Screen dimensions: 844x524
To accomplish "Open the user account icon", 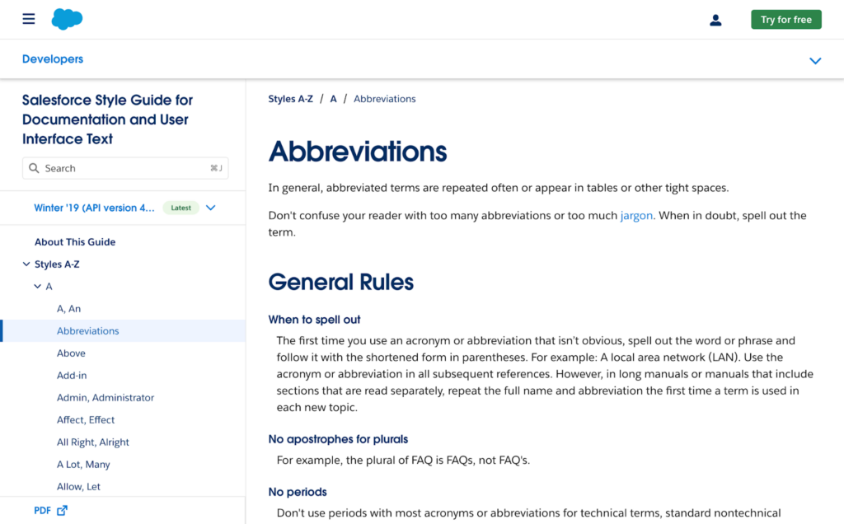I will coord(715,19).
